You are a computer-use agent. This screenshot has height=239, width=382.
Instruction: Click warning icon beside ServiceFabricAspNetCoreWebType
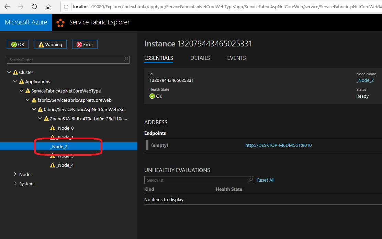coord(28,91)
